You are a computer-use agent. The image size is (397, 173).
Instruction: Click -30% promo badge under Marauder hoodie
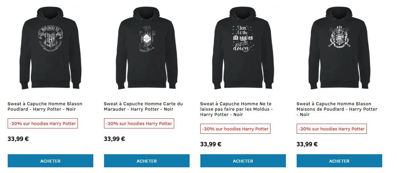tap(139, 123)
